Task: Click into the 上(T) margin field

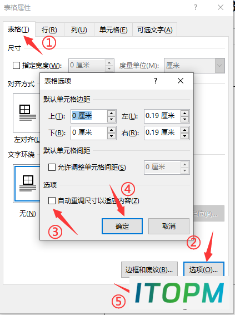Action: [89, 116]
